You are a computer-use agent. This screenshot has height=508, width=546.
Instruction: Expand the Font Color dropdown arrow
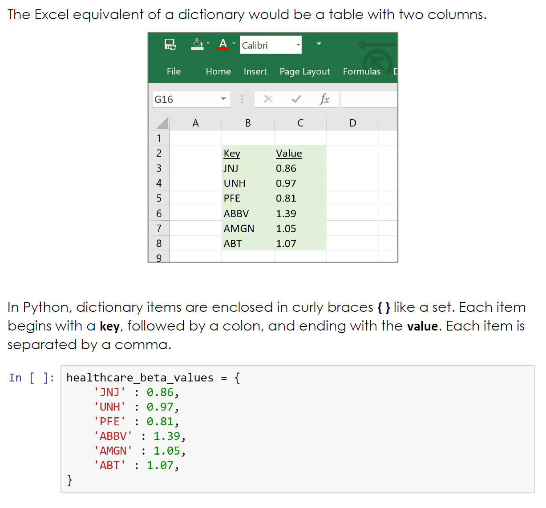click(234, 44)
